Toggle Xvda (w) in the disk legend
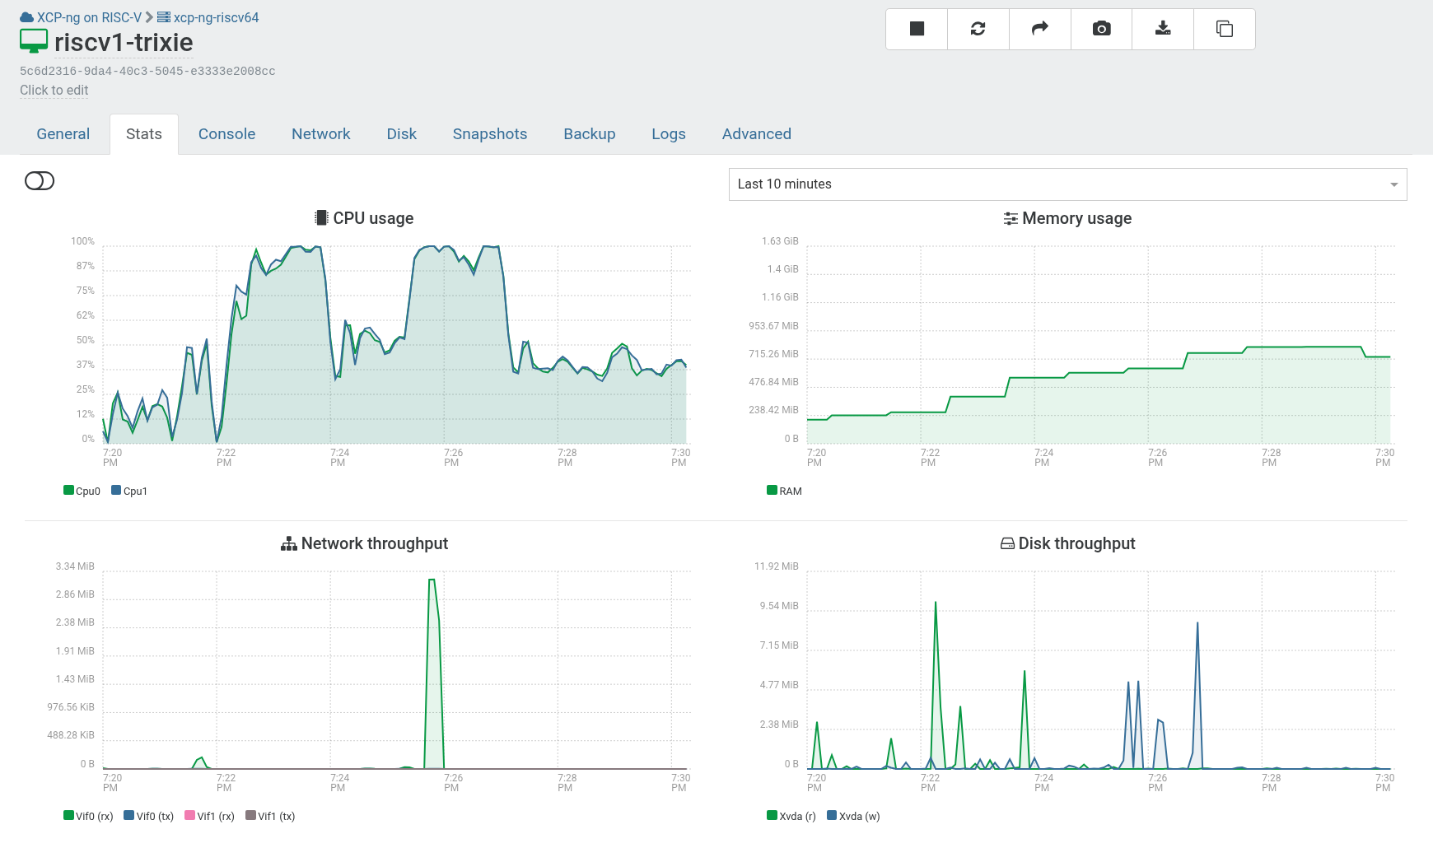The width and height of the screenshot is (1433, 848). [x=853, y=816]
